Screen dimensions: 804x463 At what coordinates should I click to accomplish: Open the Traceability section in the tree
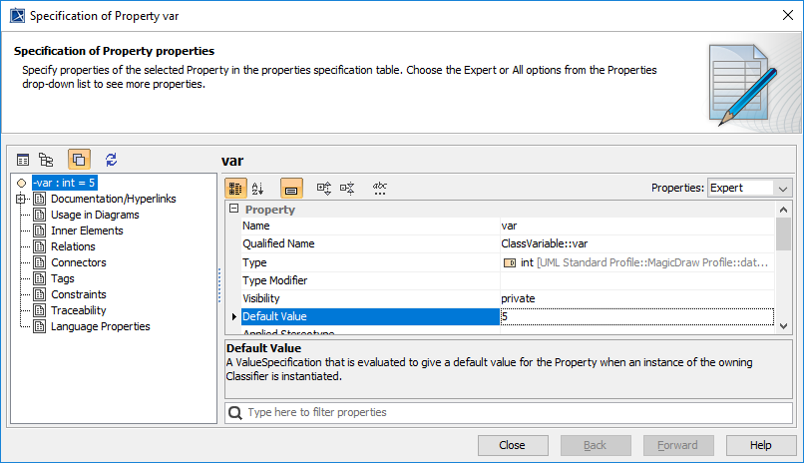[x=78, y=310]
